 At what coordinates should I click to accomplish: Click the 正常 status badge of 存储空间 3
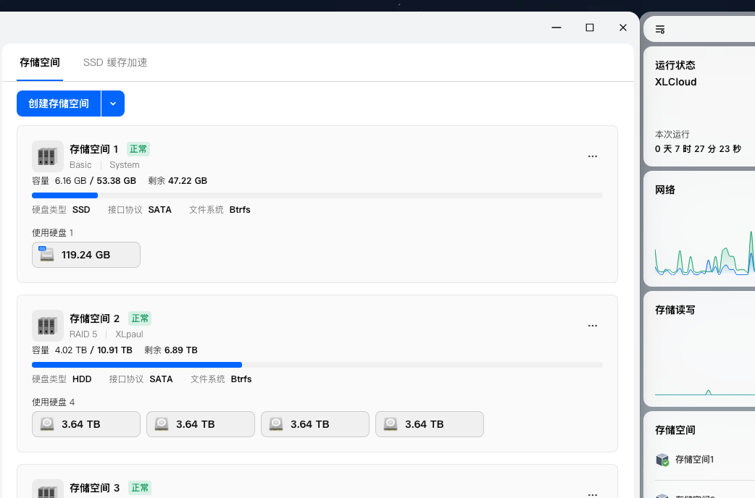click(x=140, y=488)
